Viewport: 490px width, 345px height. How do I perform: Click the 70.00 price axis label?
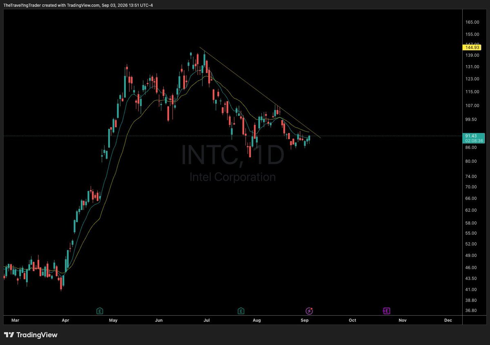(x=472, y=187)
